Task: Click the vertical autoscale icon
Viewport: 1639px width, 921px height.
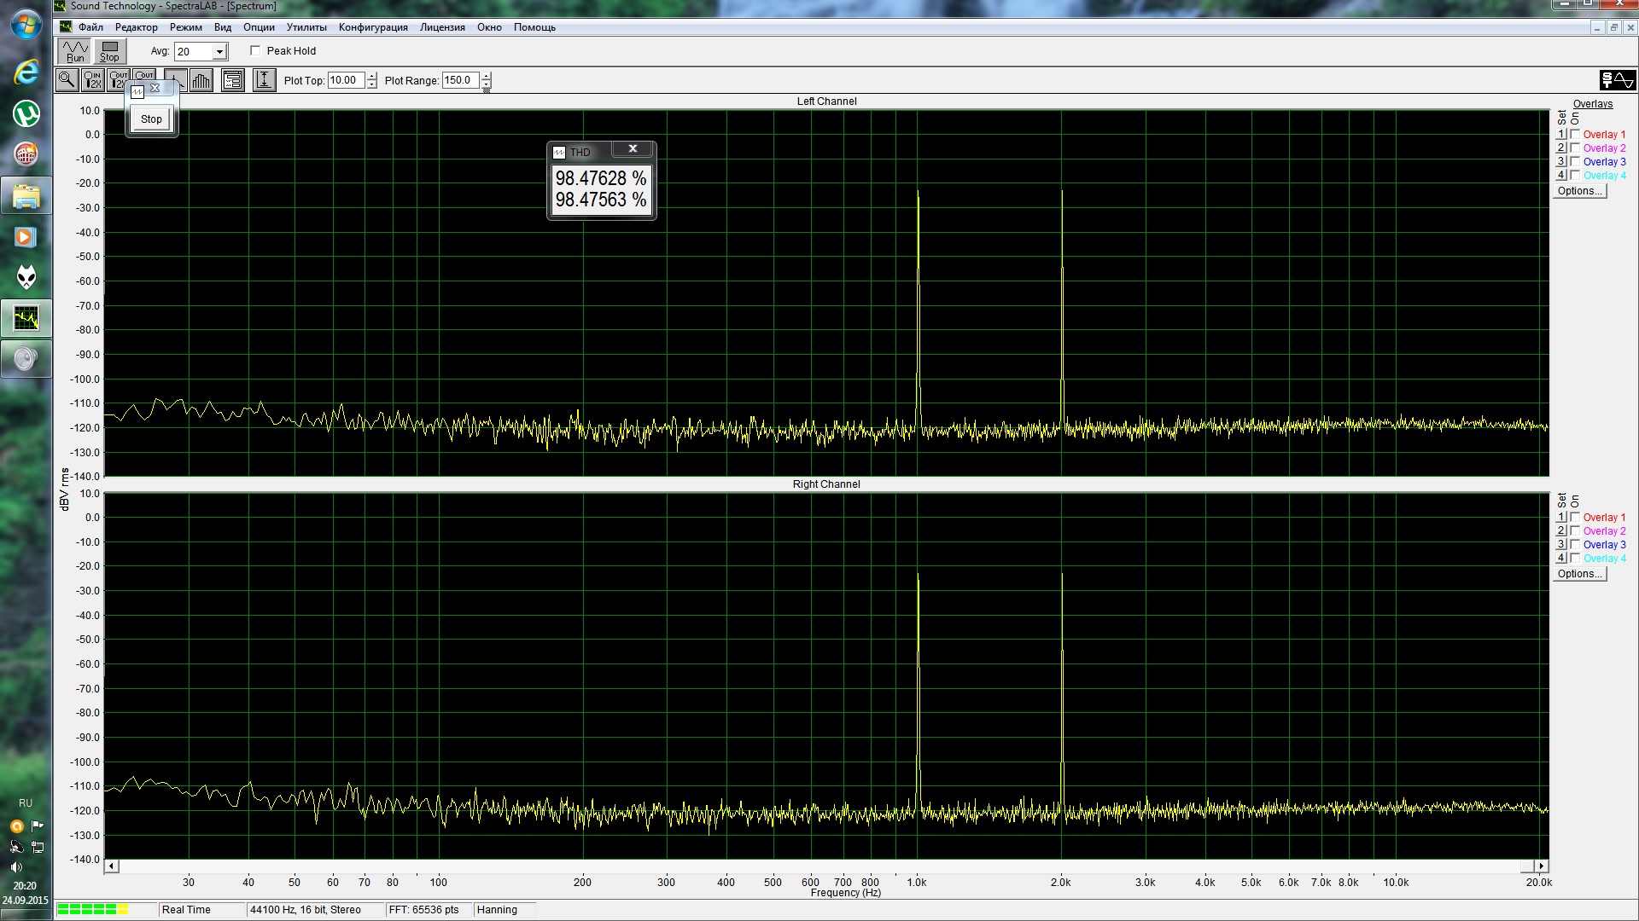Action: point(265,80)
